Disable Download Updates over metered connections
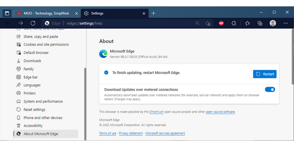294x147 pixels. (270, 89)
